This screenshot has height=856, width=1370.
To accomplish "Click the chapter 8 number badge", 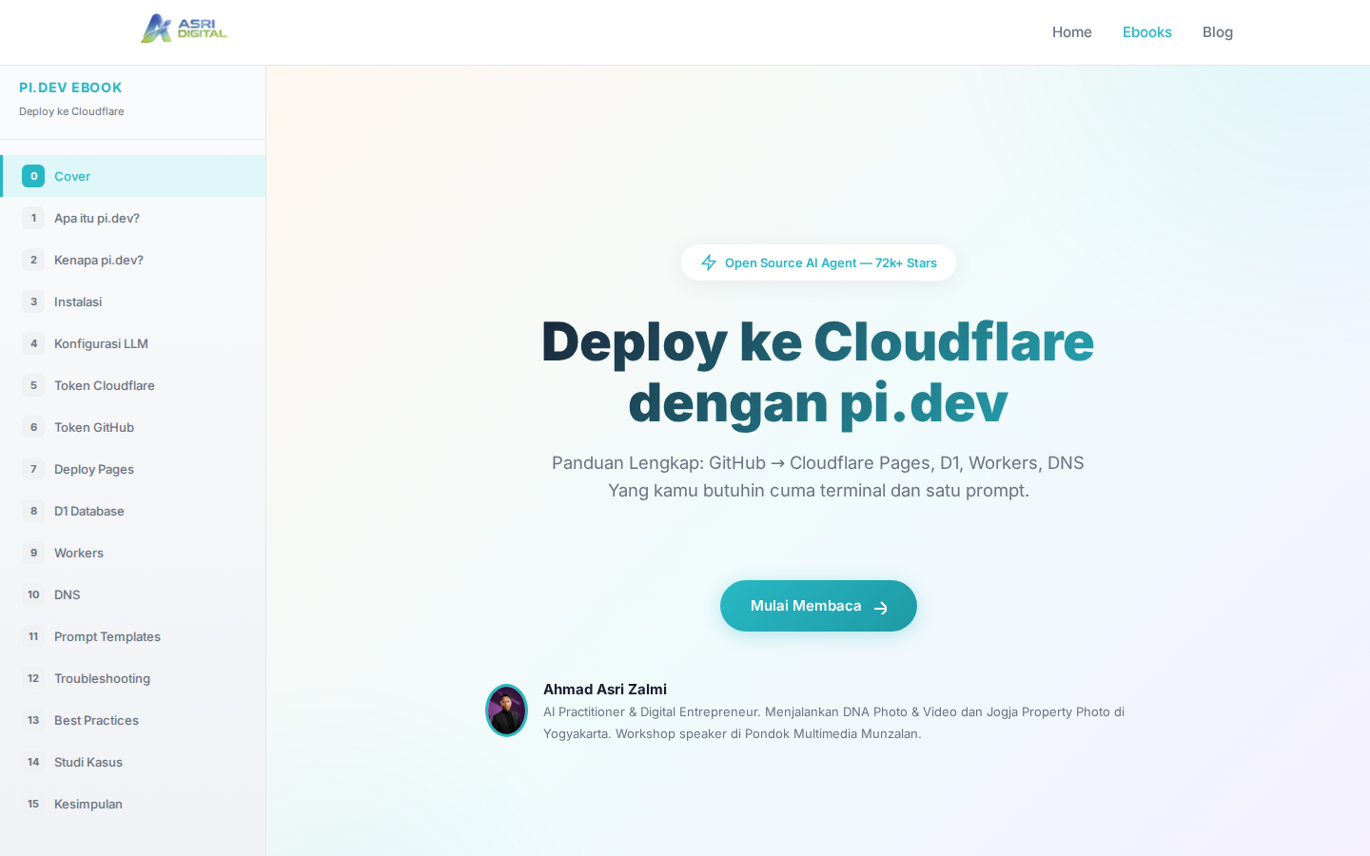I will point(33,511).
